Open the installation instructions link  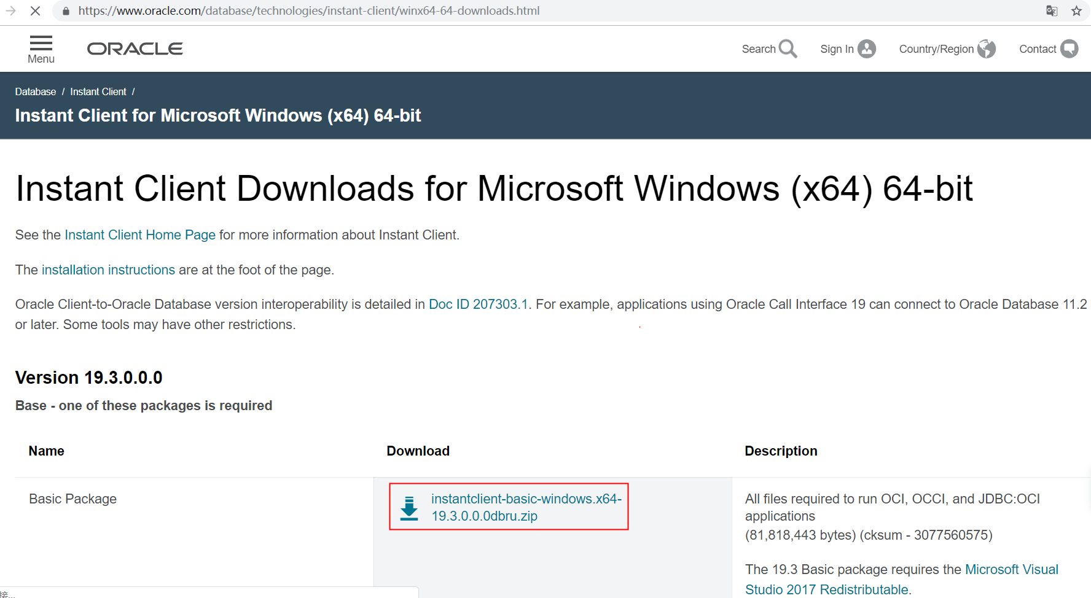[x=108, y=270]
